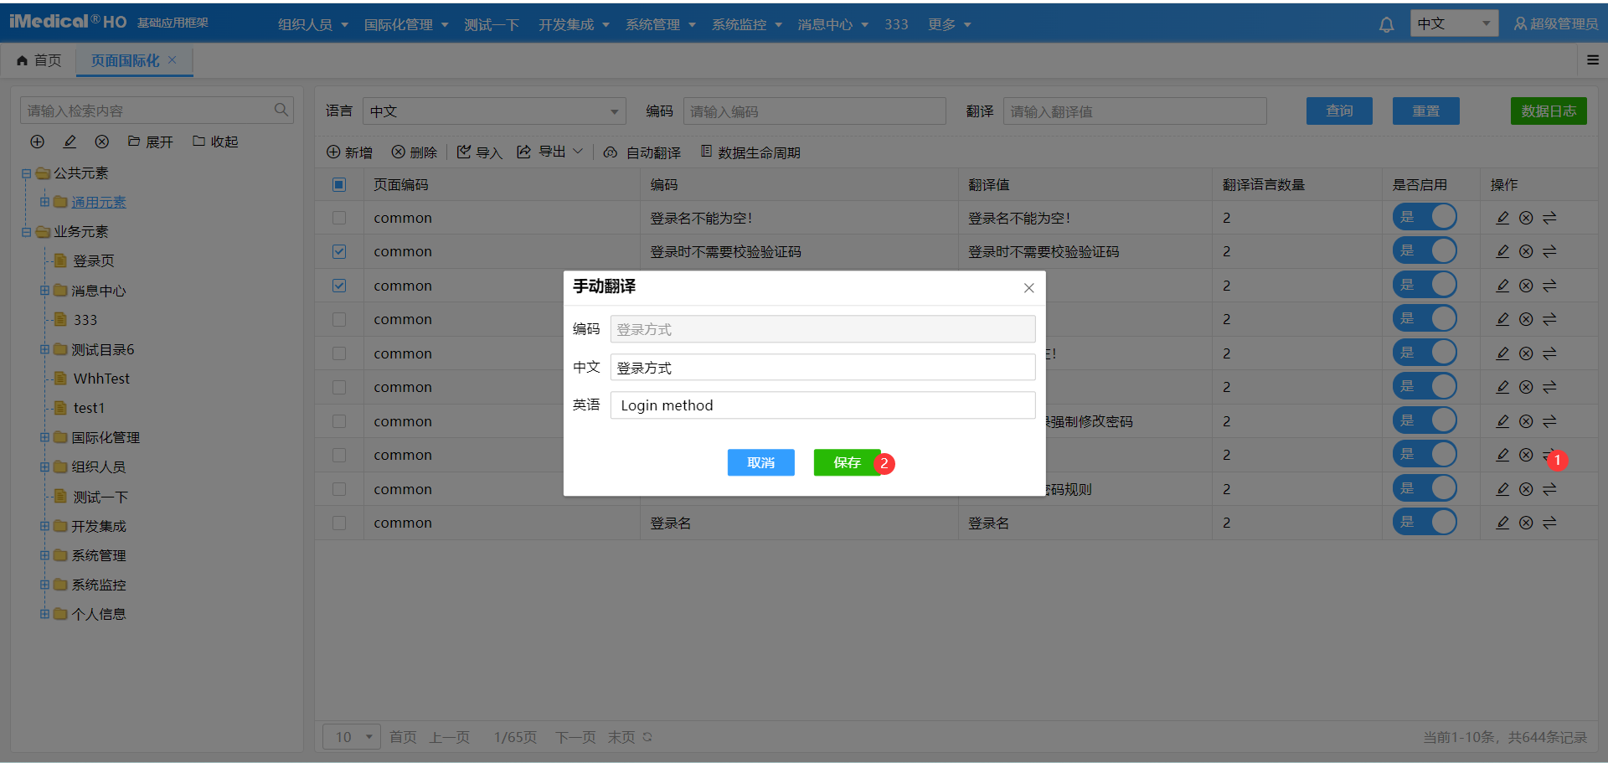1608x763 pixels.
Task: Close the 手动翻译 dialog with X
Action: click(x=1028, y=287)
